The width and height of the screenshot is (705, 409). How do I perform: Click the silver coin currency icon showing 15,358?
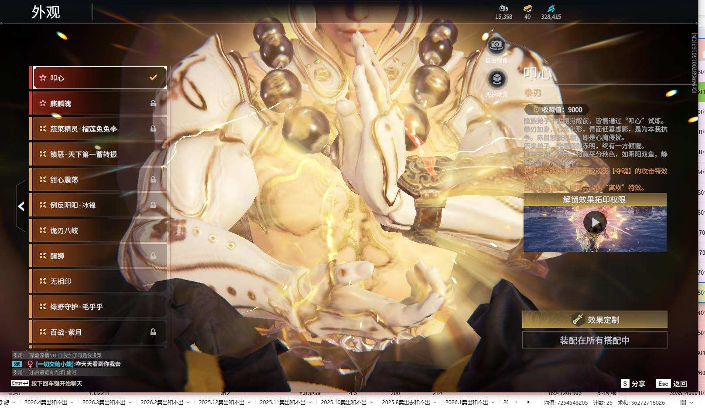coord(503,8)
